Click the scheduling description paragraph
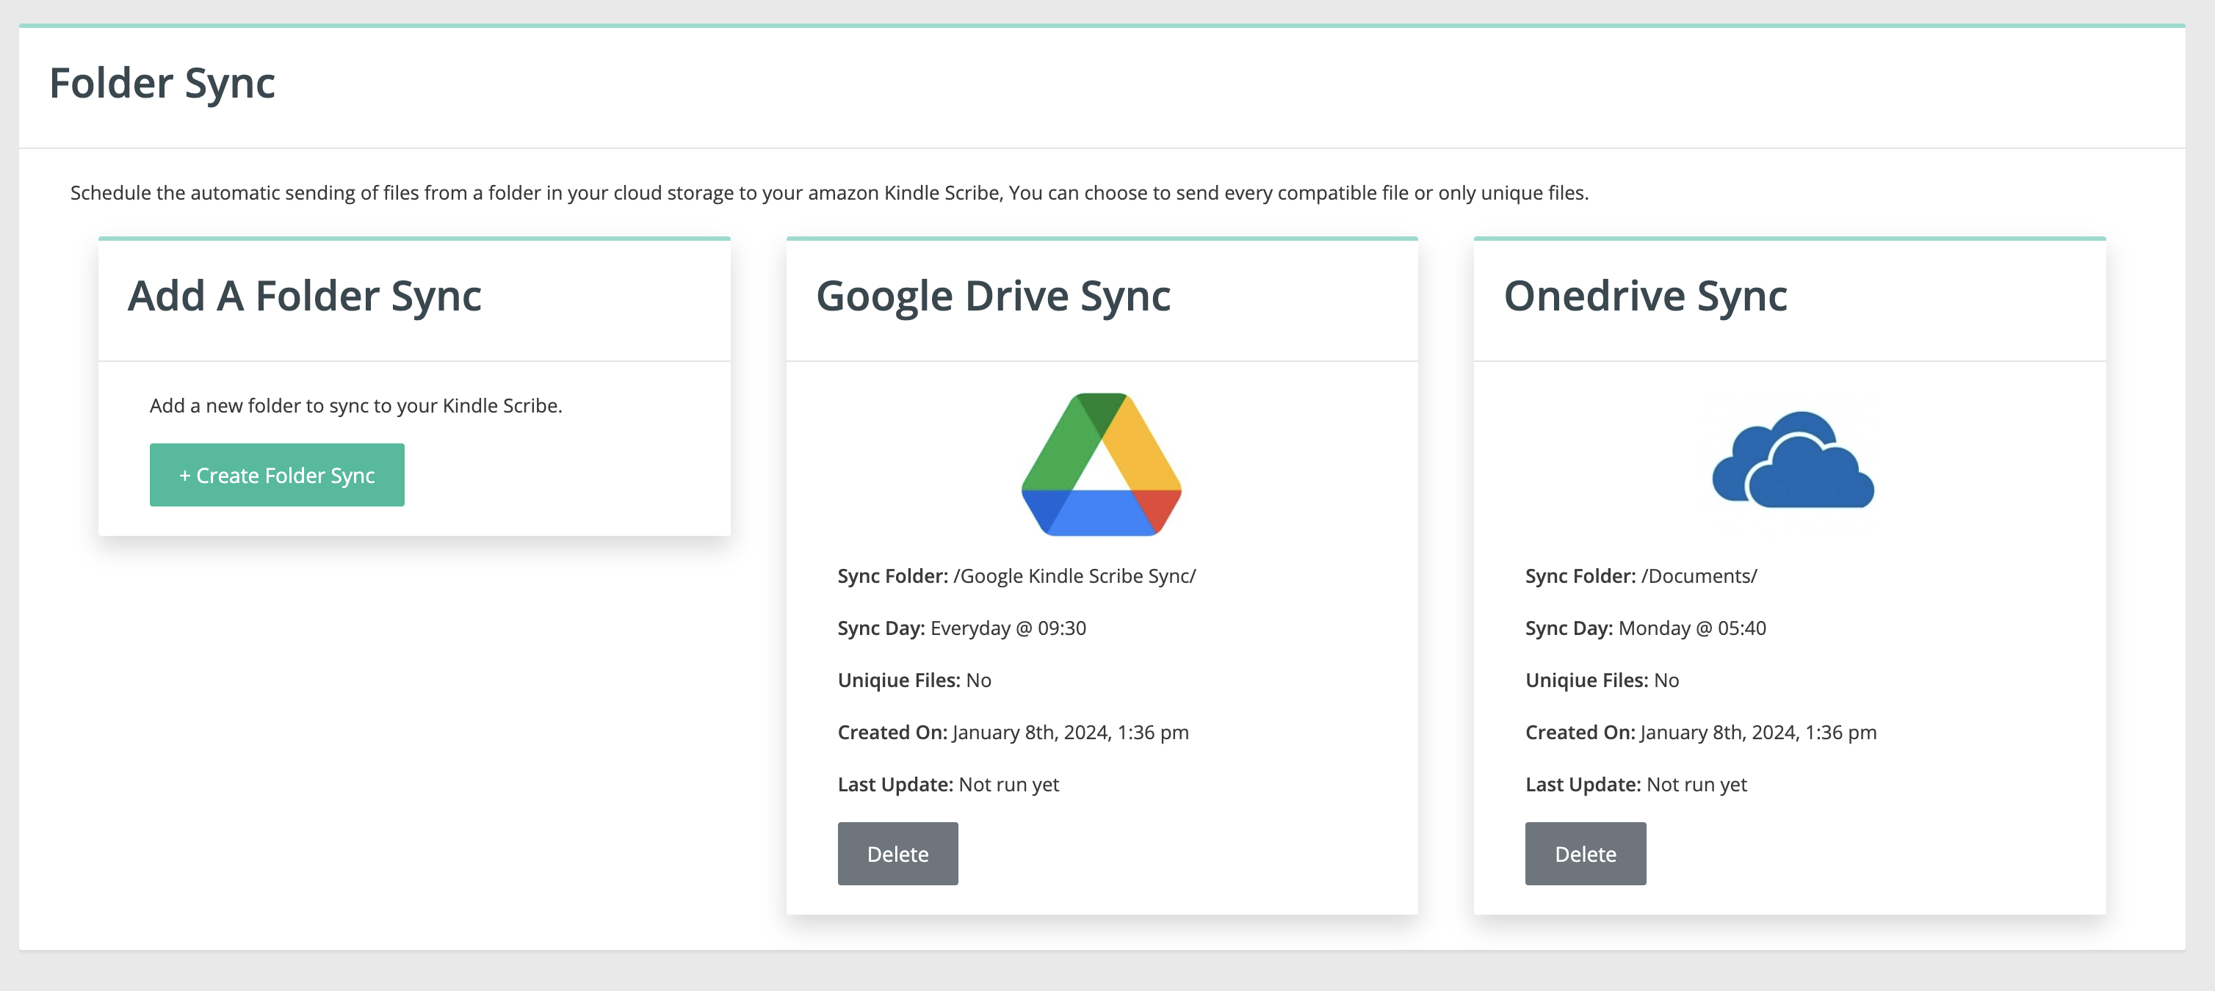This screenshot has height=991, width=2215. pyautogui.click(x=829, y=192)
